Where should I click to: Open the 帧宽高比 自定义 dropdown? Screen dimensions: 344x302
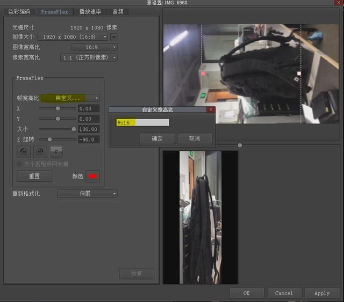click(x=70, y=98)
